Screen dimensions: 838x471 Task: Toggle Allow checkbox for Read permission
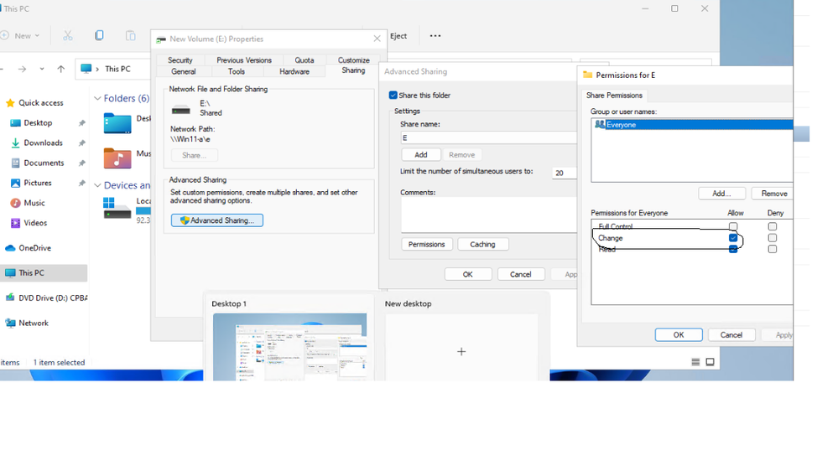[733, 249]
